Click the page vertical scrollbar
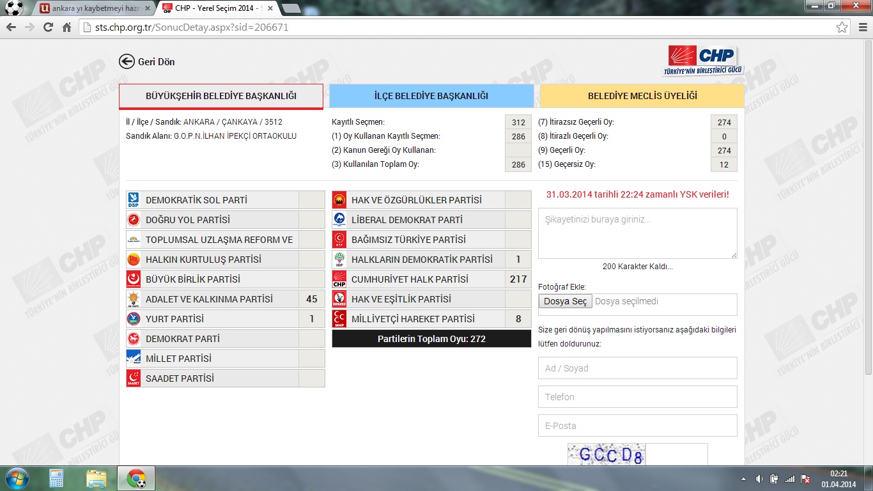873x491 pixels. coord(868,208)
